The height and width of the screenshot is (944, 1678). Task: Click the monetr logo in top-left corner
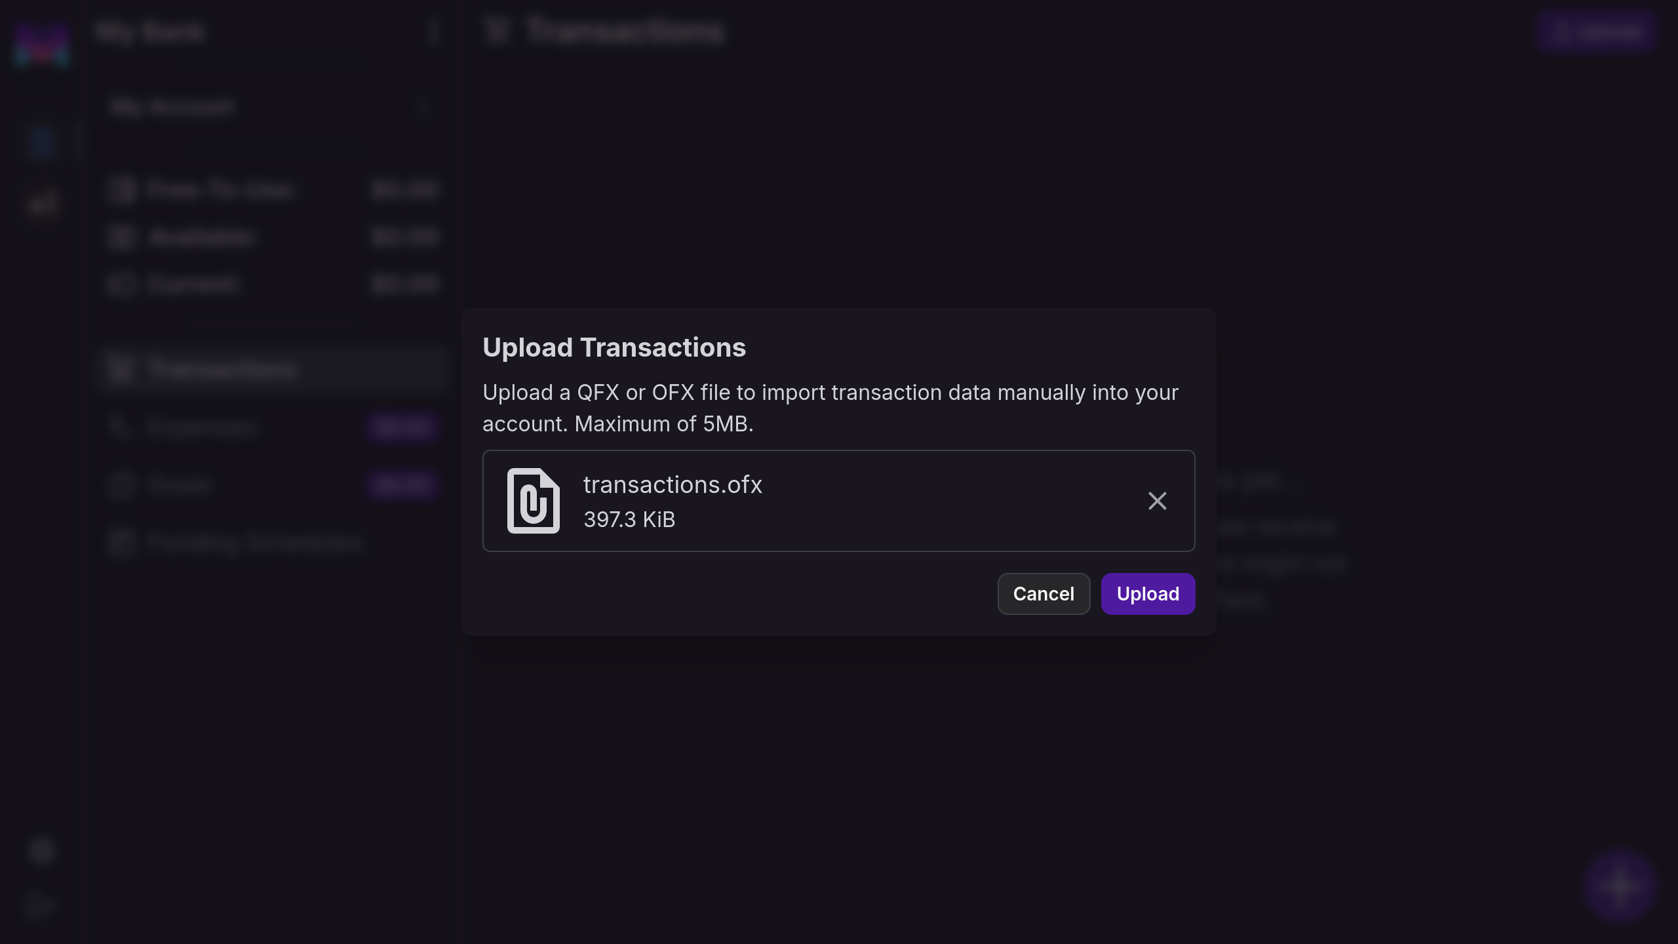click(x=42, y=43)
